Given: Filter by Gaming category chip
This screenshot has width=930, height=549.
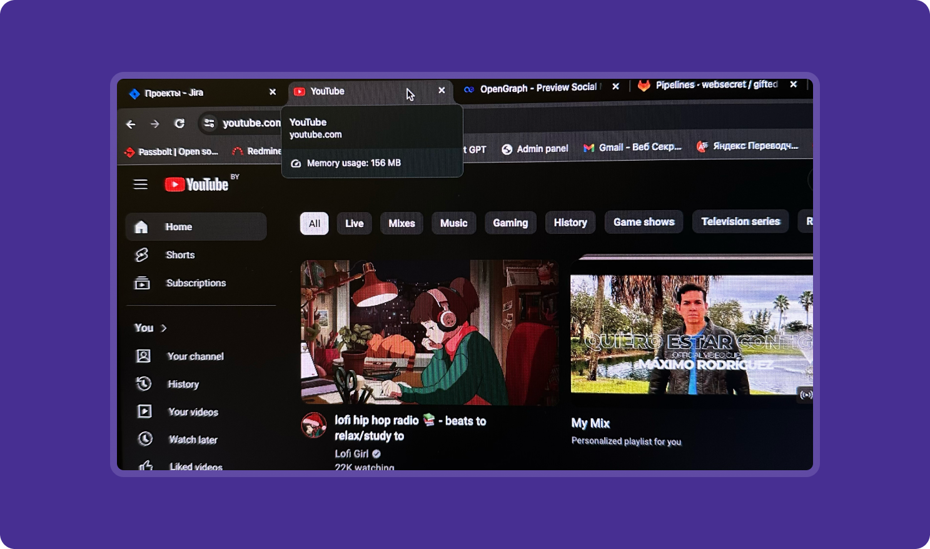Looking at the screenshot, I should tap(510, 223).
